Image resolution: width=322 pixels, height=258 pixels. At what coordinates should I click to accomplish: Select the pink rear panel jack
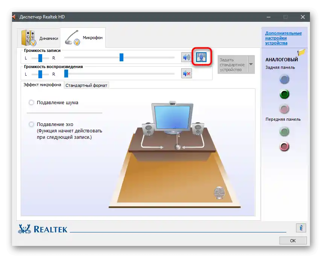click(x=284, y=109)
